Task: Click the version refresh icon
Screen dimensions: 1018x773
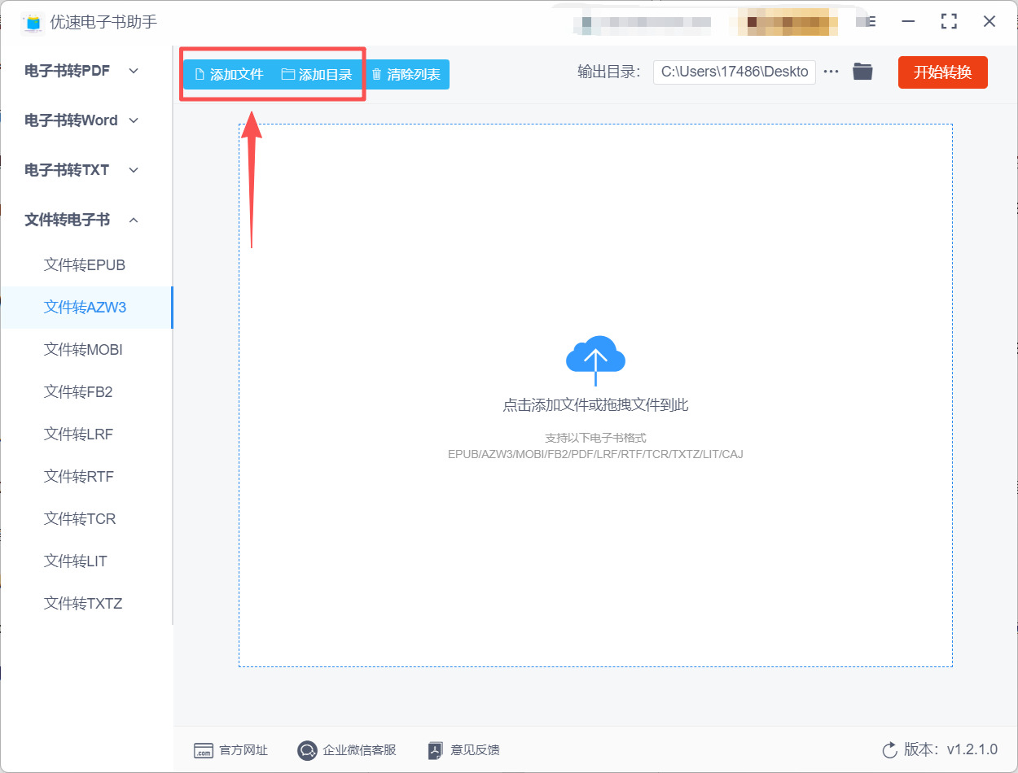Action: [x=889, y=749]
